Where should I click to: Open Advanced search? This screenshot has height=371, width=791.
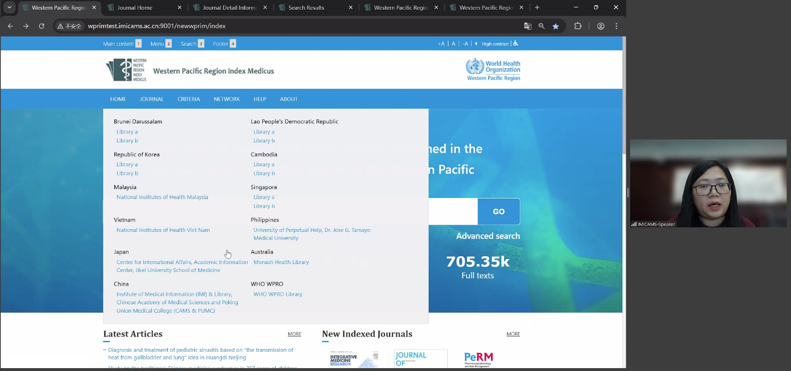coord(488,236)
